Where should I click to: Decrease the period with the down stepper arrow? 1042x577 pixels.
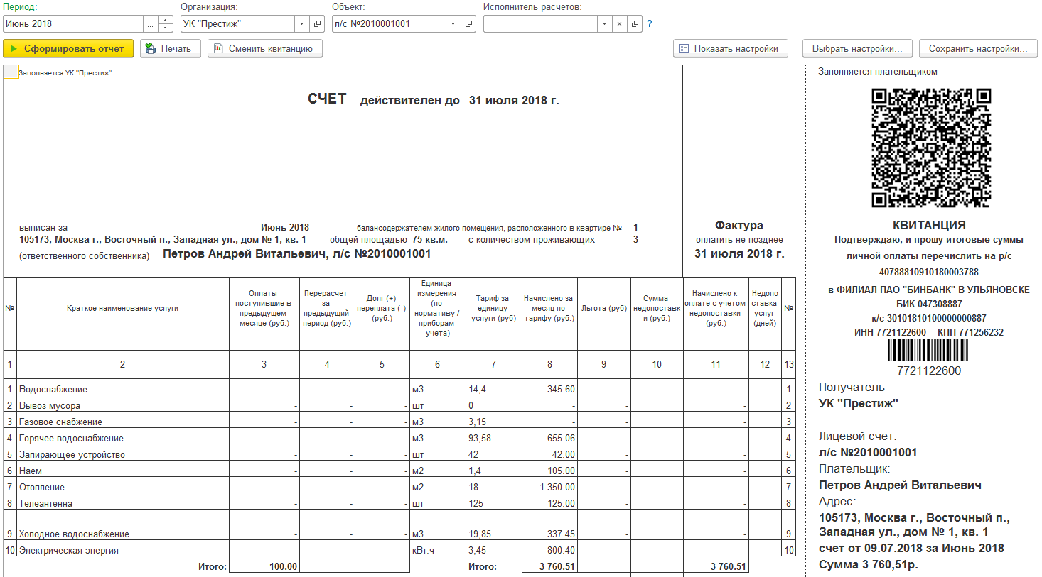[166, 28]
